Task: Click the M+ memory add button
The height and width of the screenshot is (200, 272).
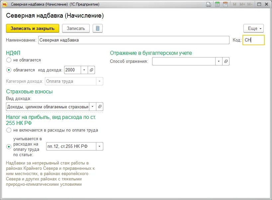Action: click(242, 4)
